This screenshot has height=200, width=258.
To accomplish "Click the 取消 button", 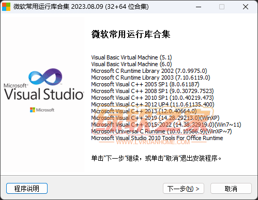I will [x=231, y=189].
